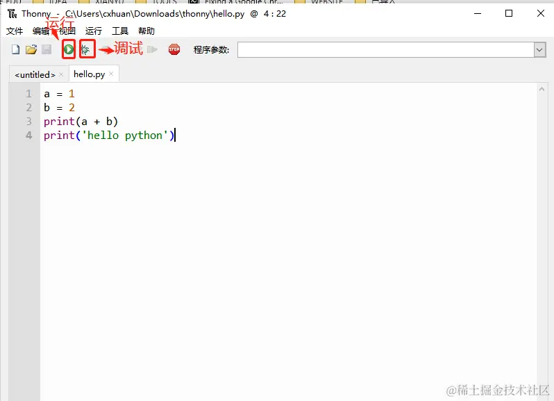The height and width of the screenshot is (401, 554).
Task: Maximize the Thonny window
Action: pyautogui.click(x=509, y=14)
